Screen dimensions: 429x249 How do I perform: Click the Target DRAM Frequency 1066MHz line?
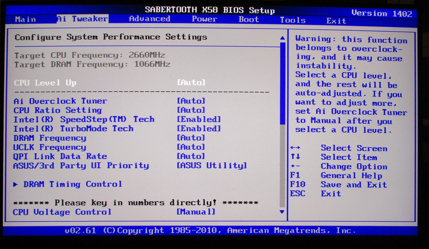point(92,64)
